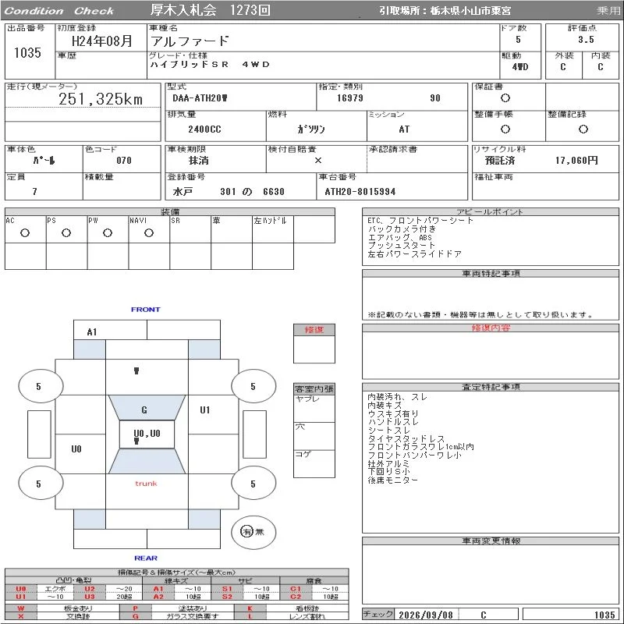The height and width of the screenshot is (624, 624).
Task: Click the U0 damage code legend swatch
Action: point(21,589)
